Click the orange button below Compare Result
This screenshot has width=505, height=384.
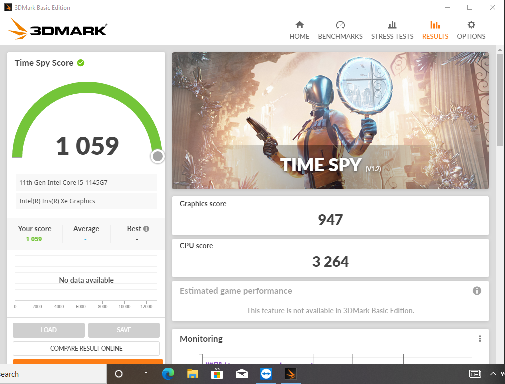88,362
